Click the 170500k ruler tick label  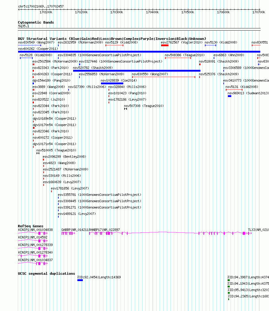click(188, 12)
